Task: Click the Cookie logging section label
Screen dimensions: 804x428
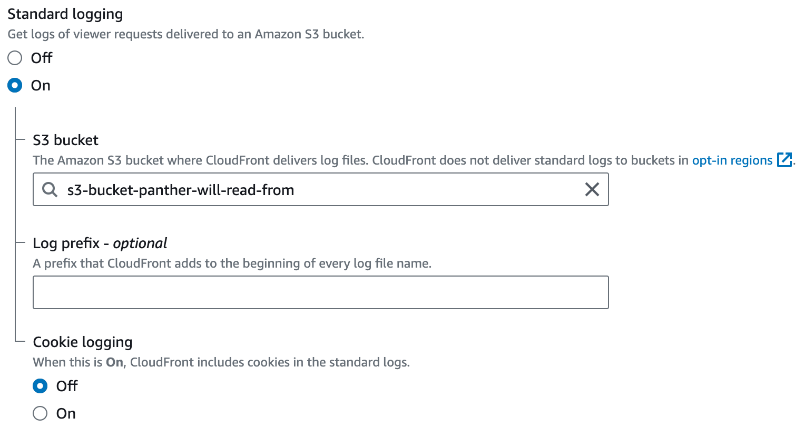Action: pyautogui.click(x=82, y=342)
